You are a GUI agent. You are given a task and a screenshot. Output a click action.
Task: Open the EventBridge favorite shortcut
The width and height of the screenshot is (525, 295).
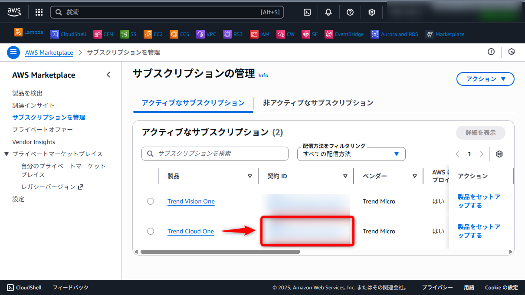click(344, 34)
